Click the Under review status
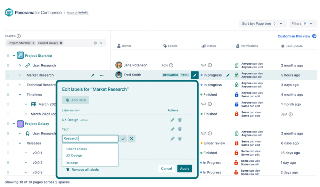This screenshot has width=320, height=187. 213,143
